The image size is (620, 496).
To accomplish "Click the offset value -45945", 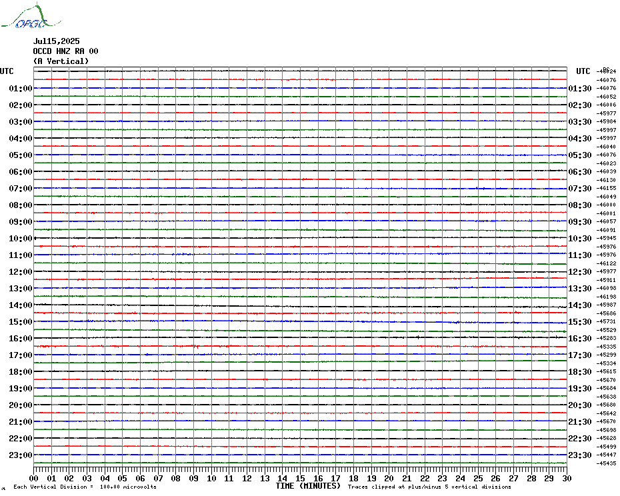I will [606, 239].
